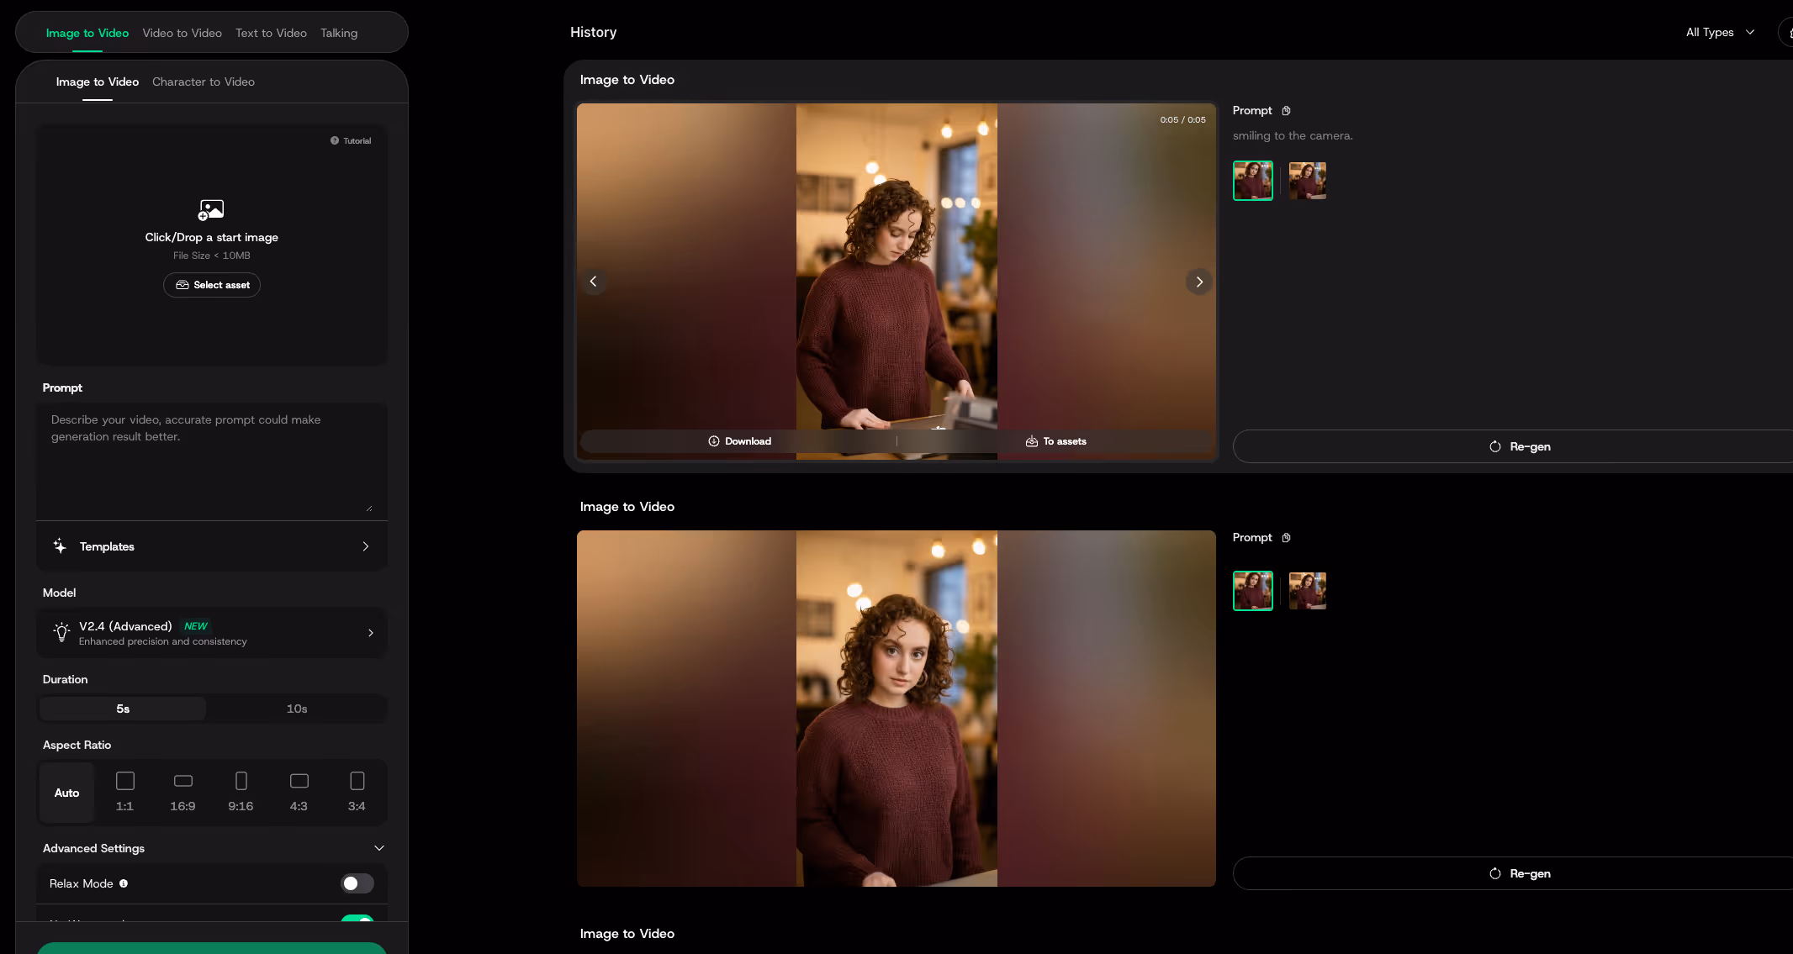Viewport: 1793px width, 954px height.
Task: Click the image upload icon
Action: click(211, 209)
